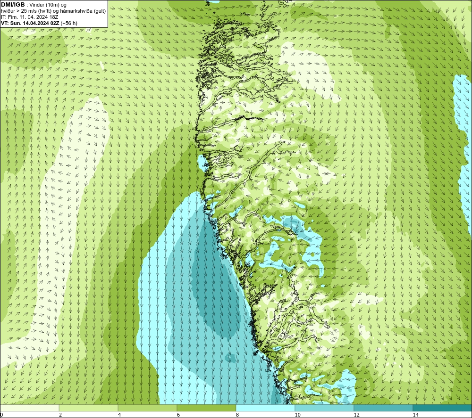Click the 2–4 m/s light green swatch

(x=89, y=408)
